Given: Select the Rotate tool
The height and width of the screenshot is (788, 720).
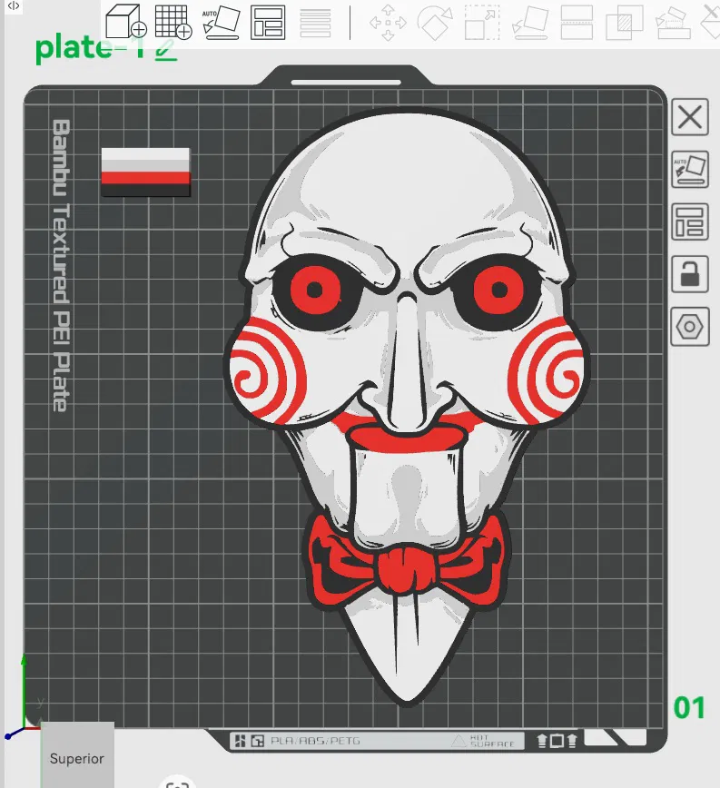Looking at the screenshot, I should point(436,23).
